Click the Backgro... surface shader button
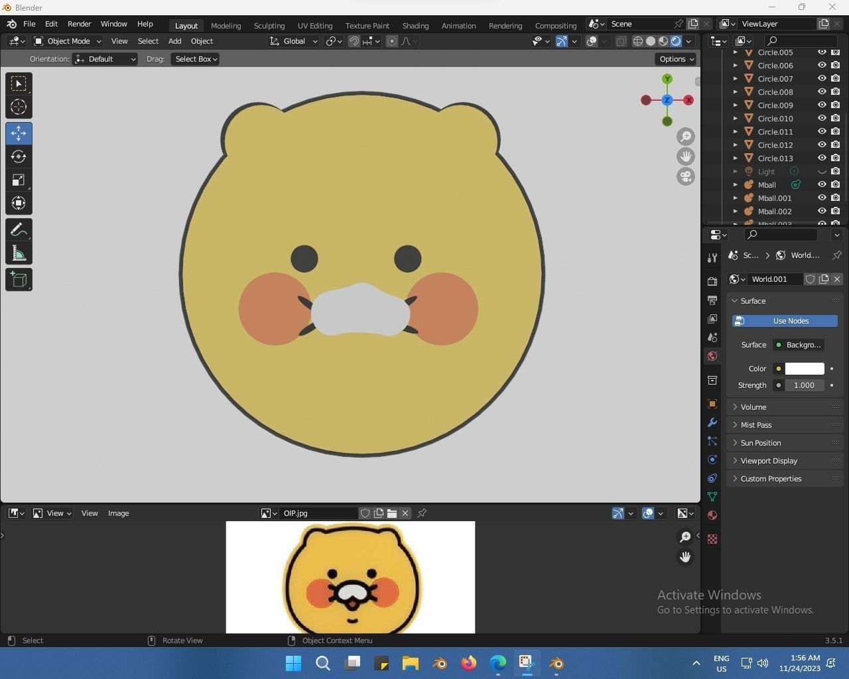The height and width of the screenshot is (679, 849). tap(798, 345)
